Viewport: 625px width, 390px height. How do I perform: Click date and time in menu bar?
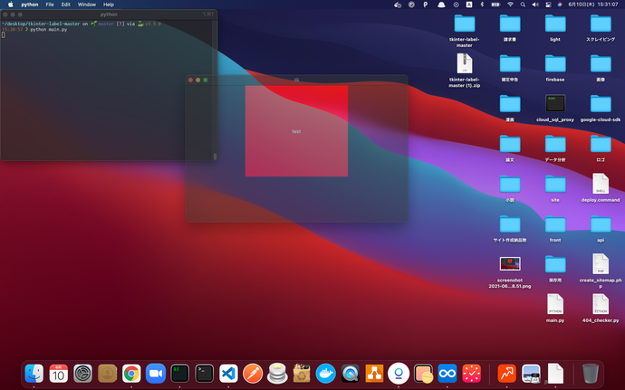pyautogui.click(x=593, y=5)
